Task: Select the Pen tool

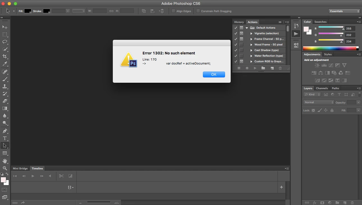Action: click(x=5, y=131)
